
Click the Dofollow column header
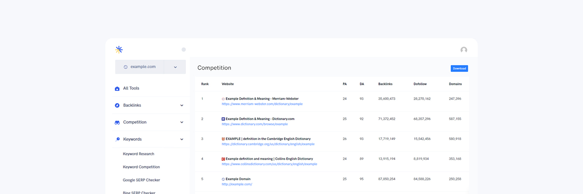[420, 84]
